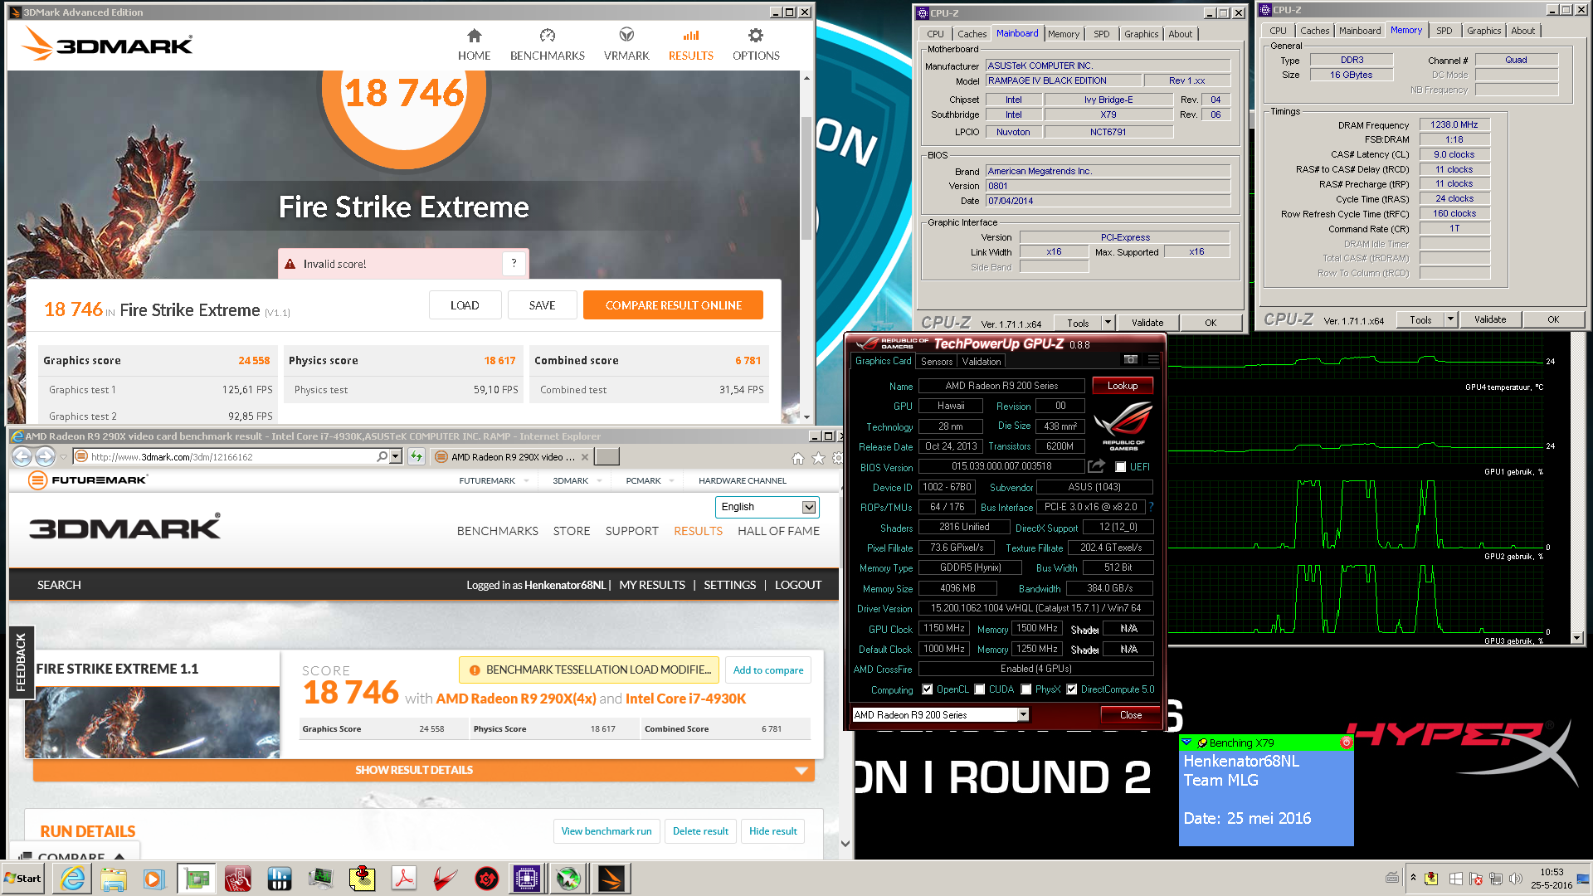Go back in Internet Explorer
The width and height of the screenshot is (1593, 896).
pos(22,456)
